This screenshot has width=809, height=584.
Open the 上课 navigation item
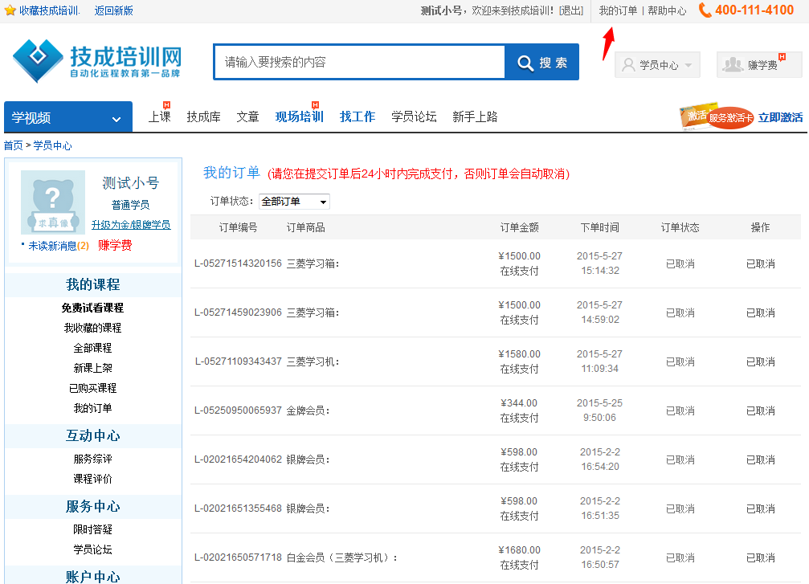click(159, 116)
